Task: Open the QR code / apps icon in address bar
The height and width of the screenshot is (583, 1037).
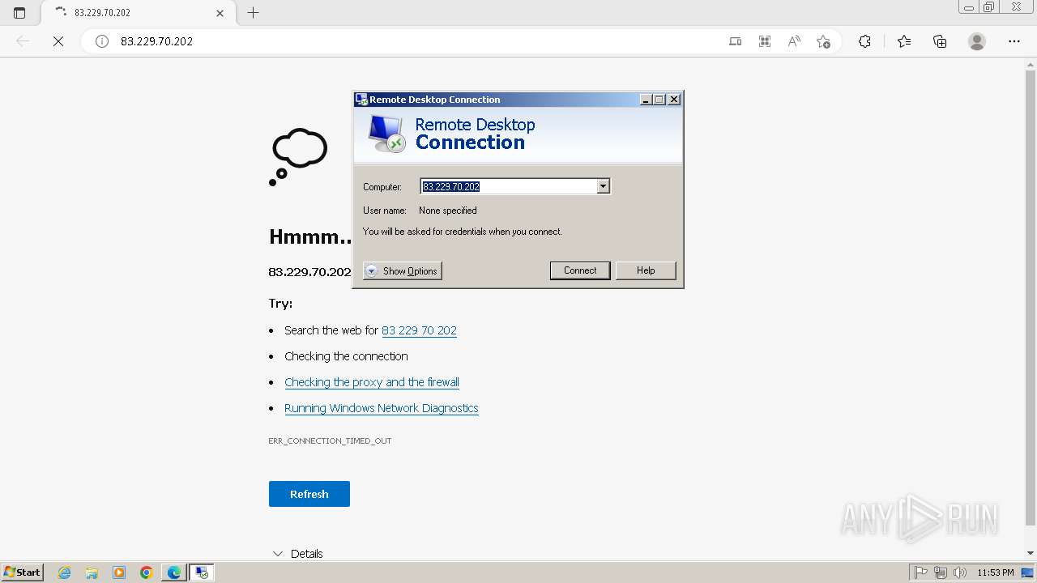Action: click(x=764, y=41)
